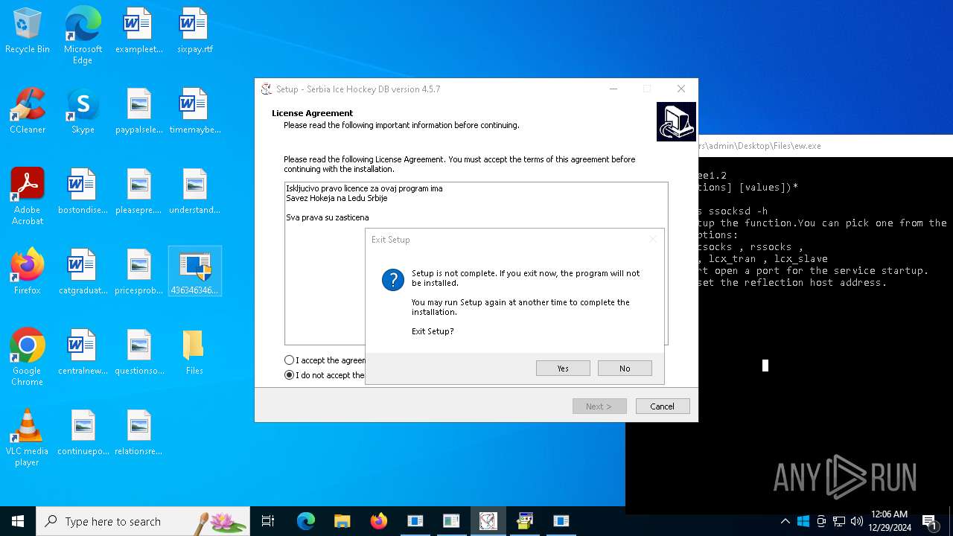Screen dimensions: 953x536
Task: Select the catgraduat... Word document
Action: point(83,272)
